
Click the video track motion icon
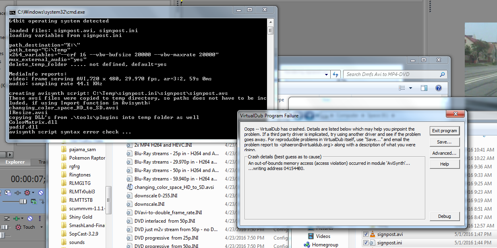point(8,193)
